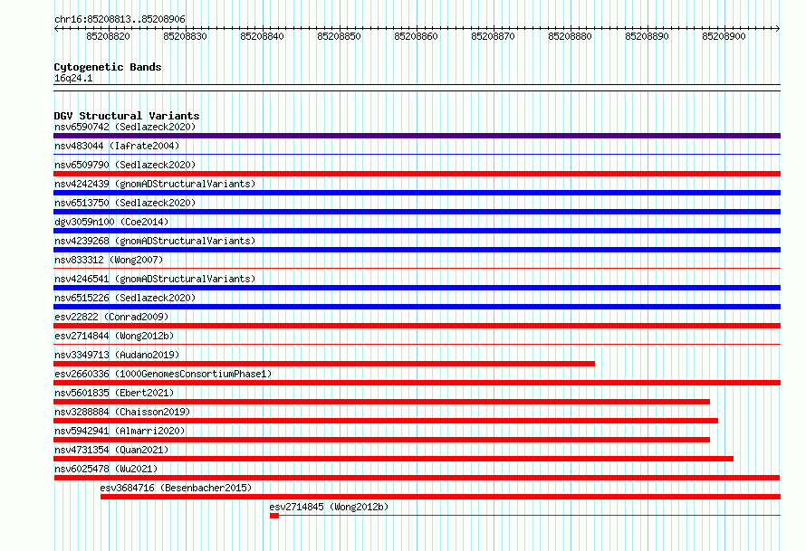
Task: Select the nsv3288884 (Chaisson2019) label
Action: (122, 412)
